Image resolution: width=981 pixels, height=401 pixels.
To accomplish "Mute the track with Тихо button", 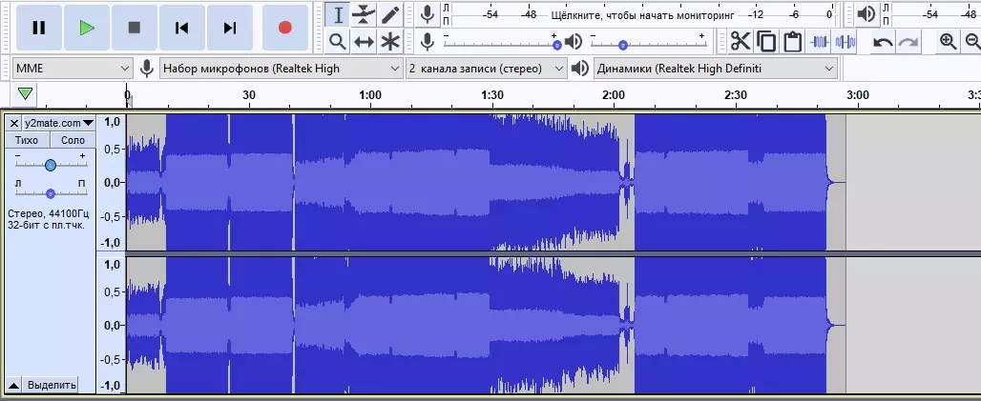I will pyautogui.click(x=27, y=140).
